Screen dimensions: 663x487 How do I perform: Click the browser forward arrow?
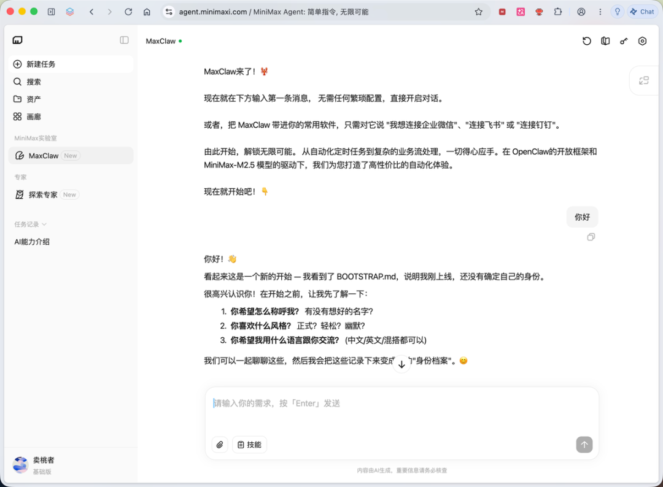click(110, 12)
